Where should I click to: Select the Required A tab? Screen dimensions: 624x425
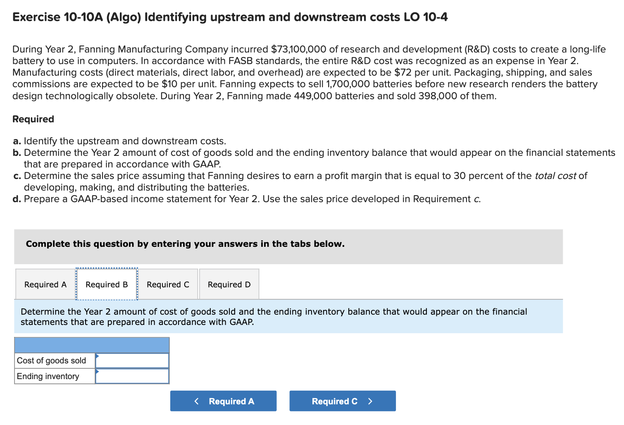point(45,284)
